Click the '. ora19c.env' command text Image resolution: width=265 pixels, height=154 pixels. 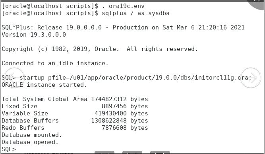pyautogui.click(x=123, y=6)
